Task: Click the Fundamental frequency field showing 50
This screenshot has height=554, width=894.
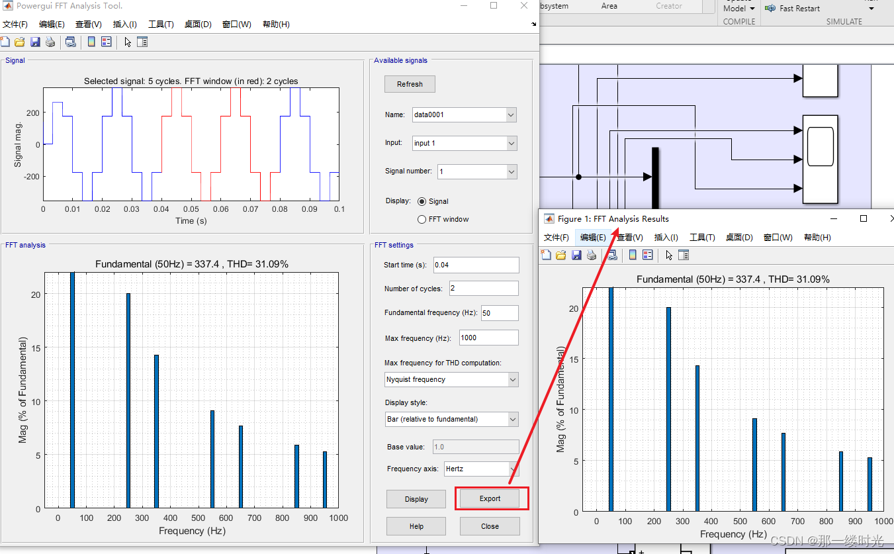Action: coord(500,313)
